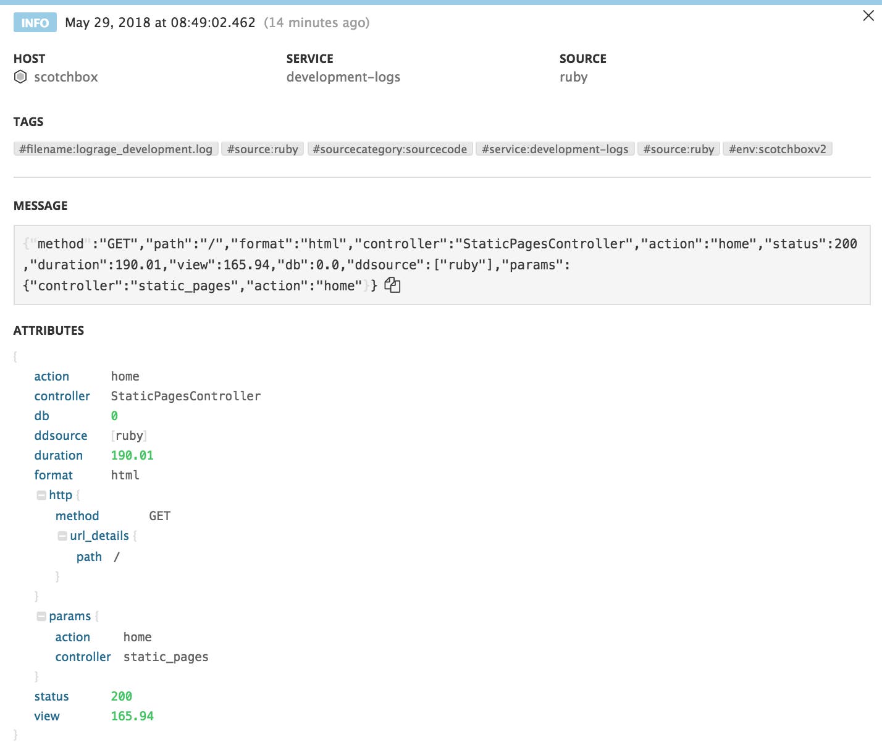Click the development-logs service name
Image resolution: width=882 pixels, height=750 pixels.
(343, 77)
